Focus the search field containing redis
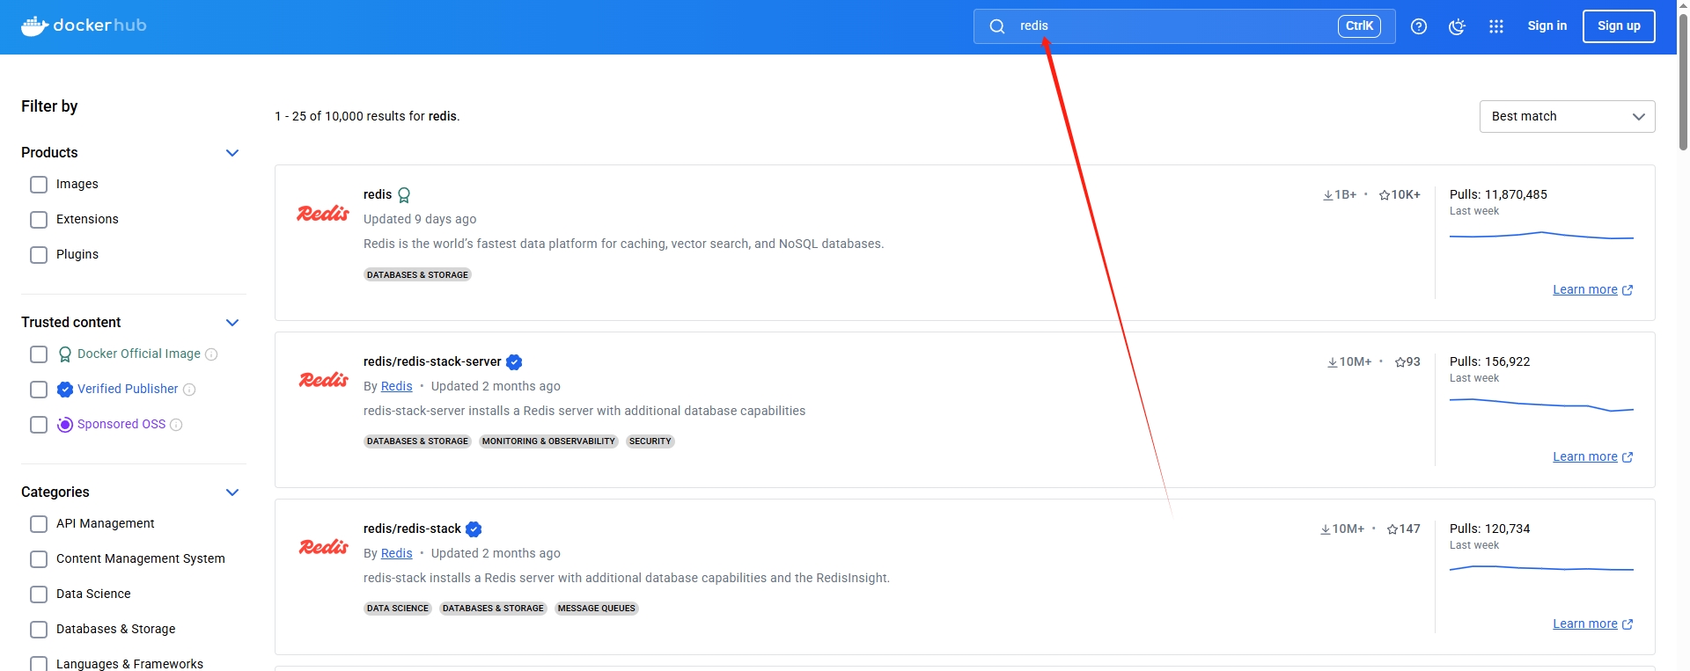 pos(1184,26)
